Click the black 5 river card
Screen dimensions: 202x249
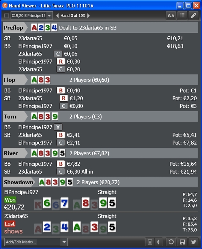[62, 153]
